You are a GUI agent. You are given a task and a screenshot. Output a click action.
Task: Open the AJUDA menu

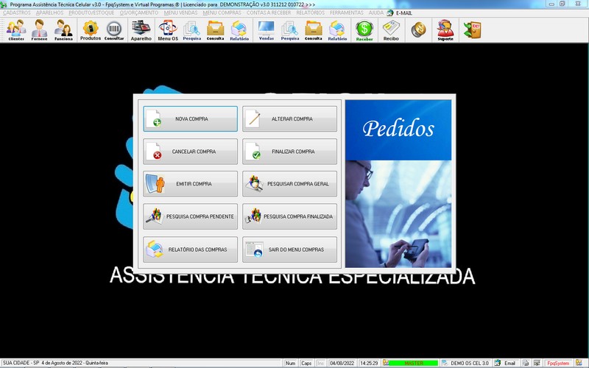click(x=375, y=13)
